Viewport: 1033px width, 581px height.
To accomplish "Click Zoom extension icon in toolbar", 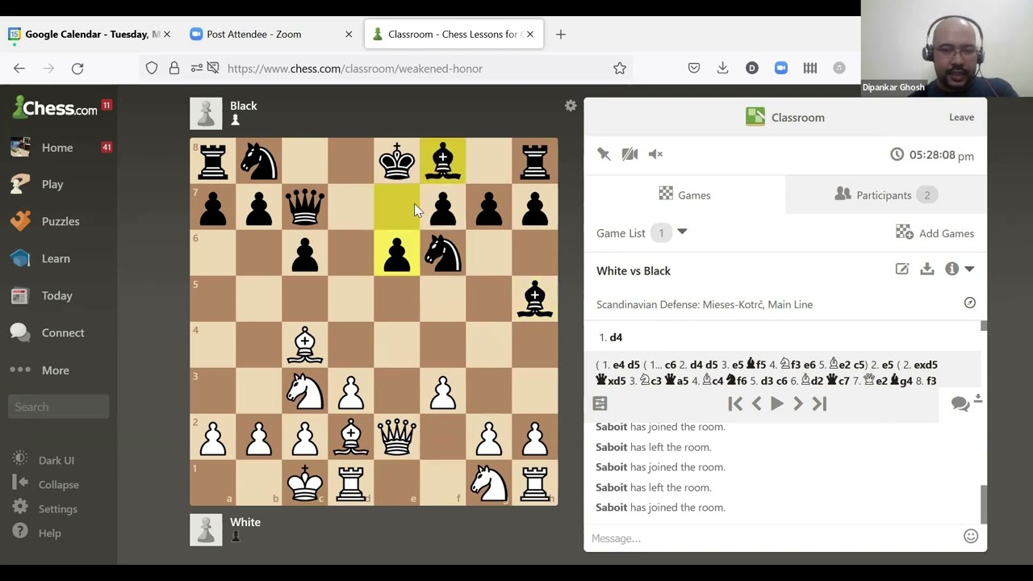I will [x=781, y=69].
